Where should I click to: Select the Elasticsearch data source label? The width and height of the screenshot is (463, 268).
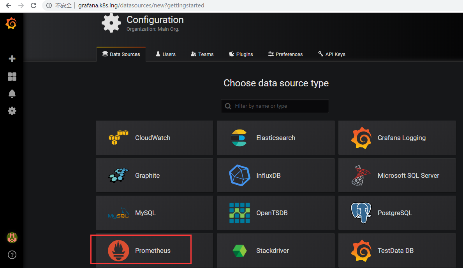(x=276, y=138)
